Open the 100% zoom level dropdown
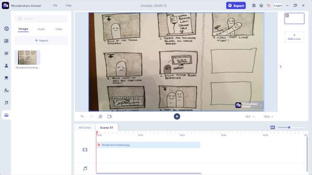Viewport: 312px width, 175px height. pyautogui.click(x=268, y=117)
